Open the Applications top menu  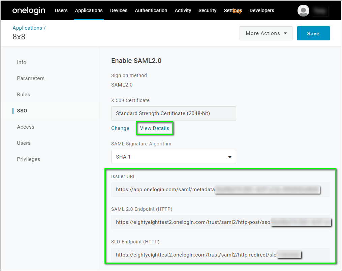tap(89, 10)
